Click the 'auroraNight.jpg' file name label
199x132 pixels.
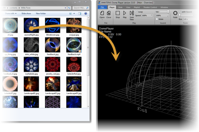click(32, 35)
